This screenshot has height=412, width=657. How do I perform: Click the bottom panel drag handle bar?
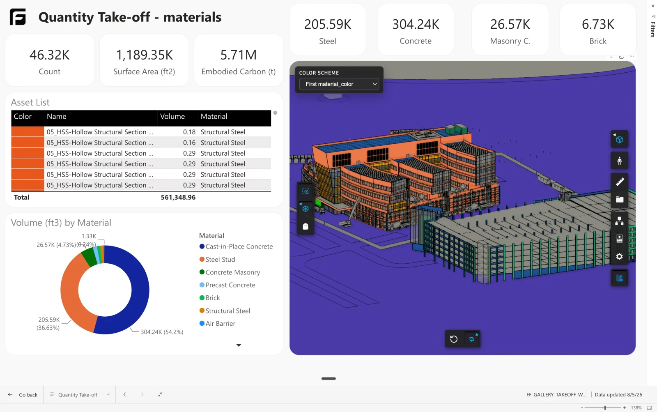pyautogui.click(x=328, y=378)
